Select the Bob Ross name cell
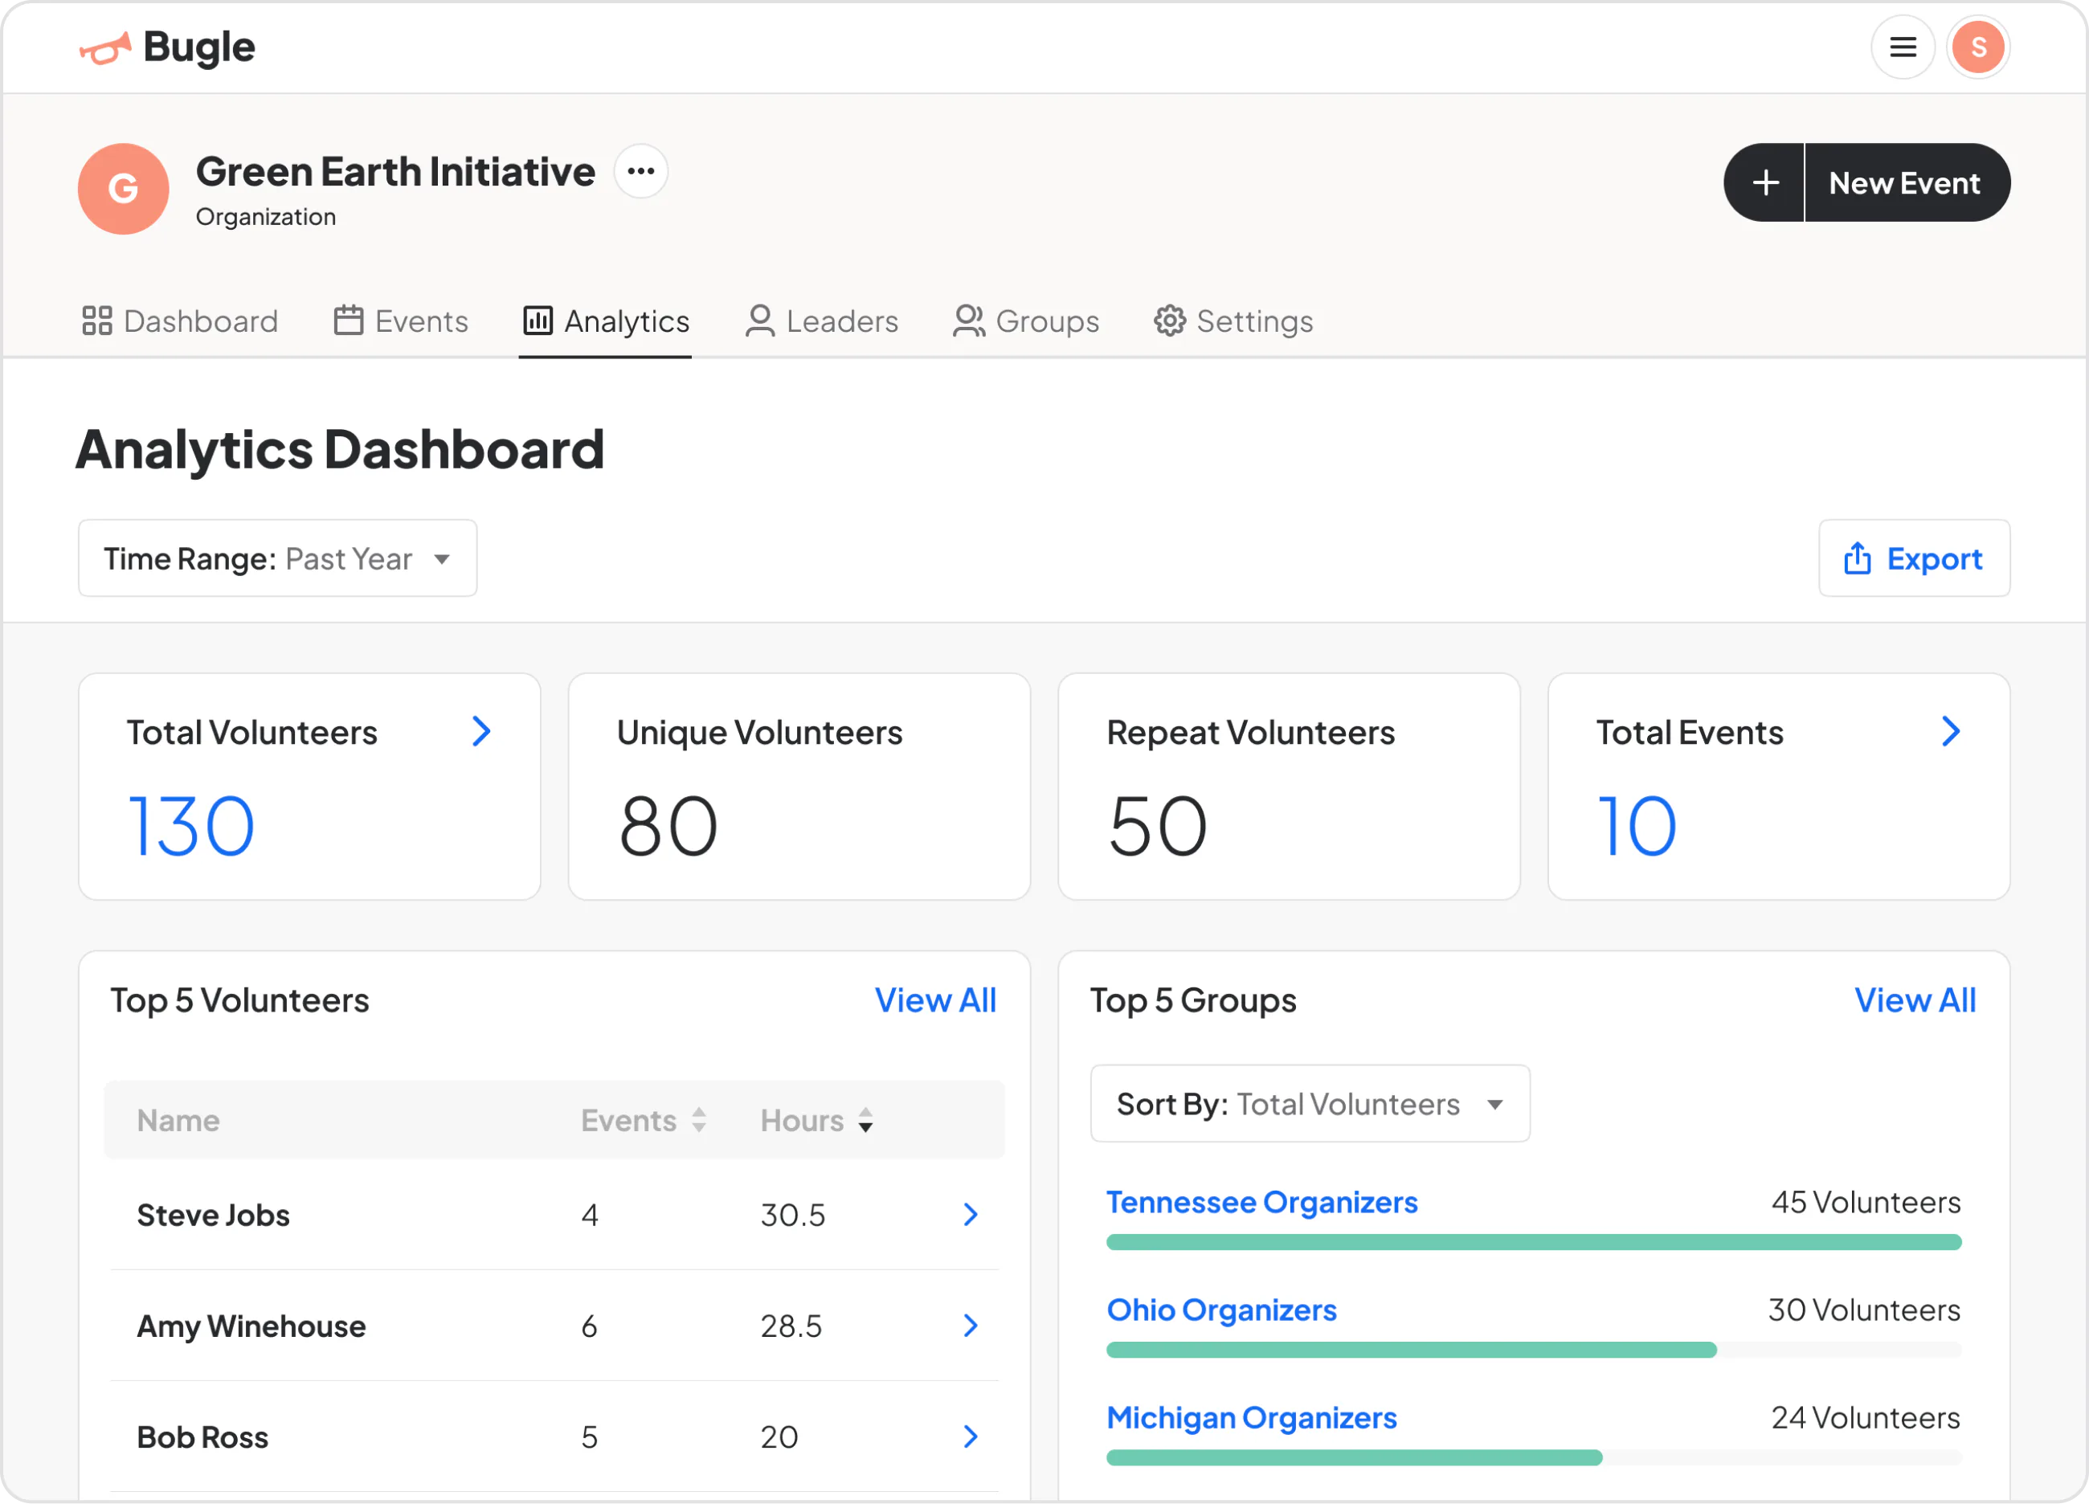2089x1504 pixels. [x=202, y=1437]
